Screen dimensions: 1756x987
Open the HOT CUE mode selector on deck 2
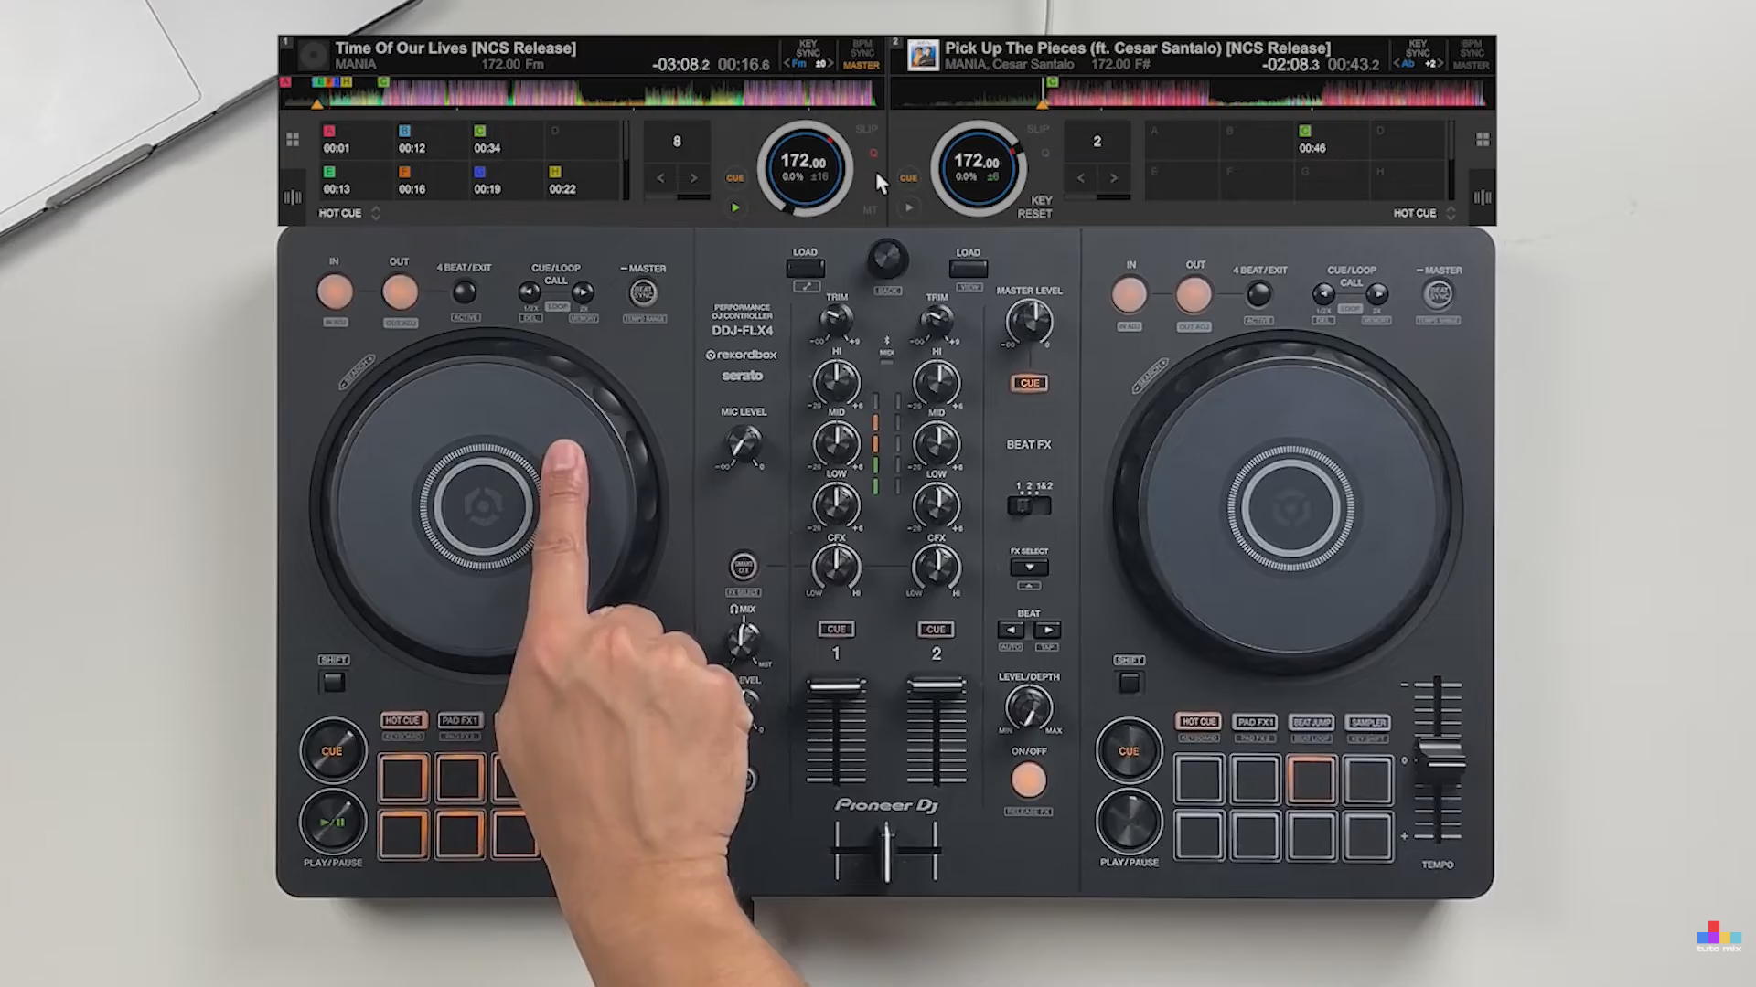point(1424,213)
